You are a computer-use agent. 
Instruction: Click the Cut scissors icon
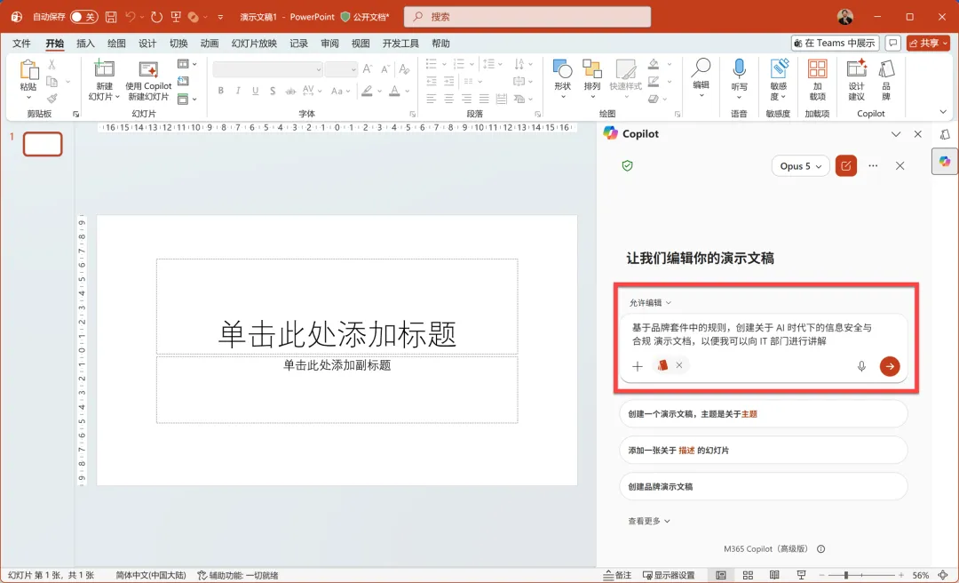click(52, 64)
